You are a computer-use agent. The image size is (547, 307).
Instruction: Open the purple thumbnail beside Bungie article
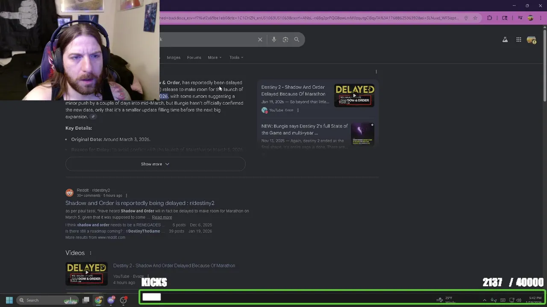click(x=362, y=134)
